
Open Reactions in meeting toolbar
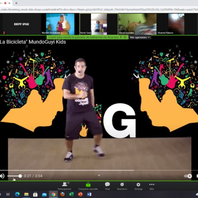coord(122,186)
